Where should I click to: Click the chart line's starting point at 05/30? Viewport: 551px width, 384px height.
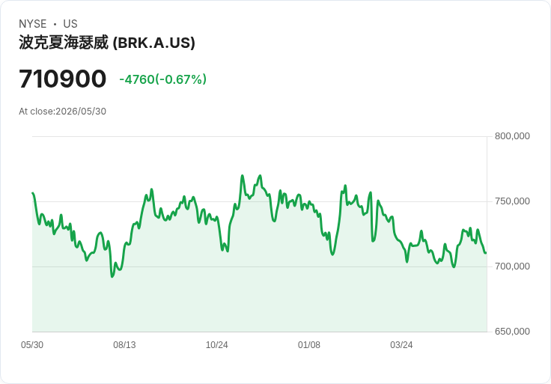point(33,193)
